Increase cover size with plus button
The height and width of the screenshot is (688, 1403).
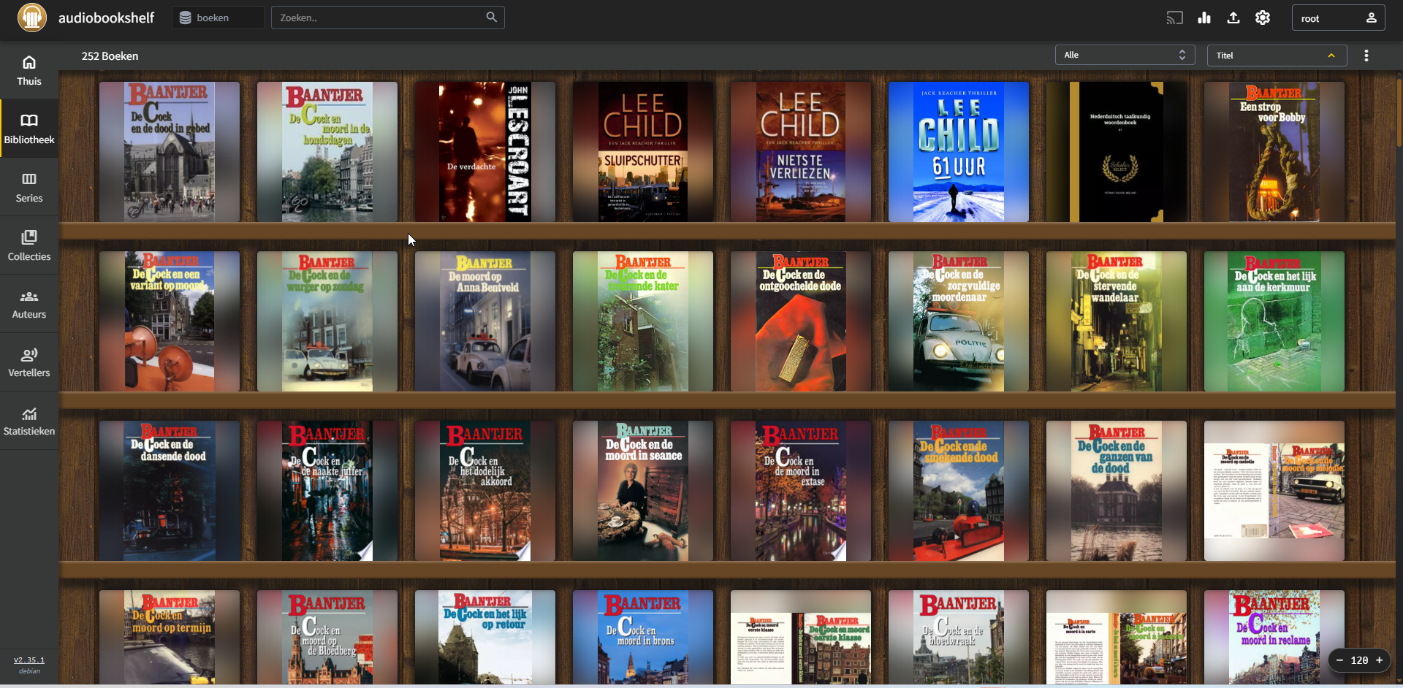[x=1379, y=660]
